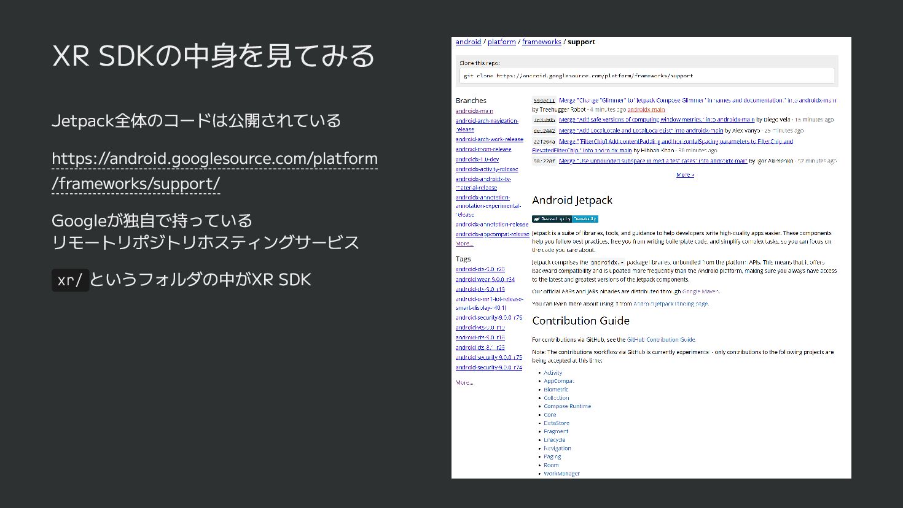
Task: Open the Fragment project link
Action: (x=556, y=431)
